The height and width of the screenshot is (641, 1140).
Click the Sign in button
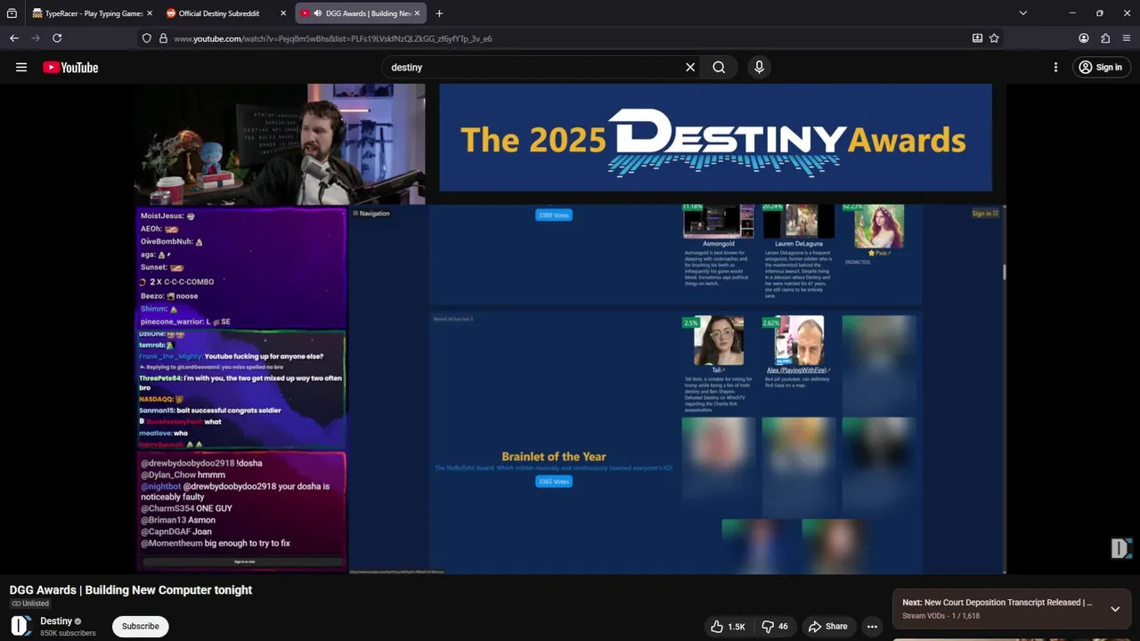point(1100,67)
